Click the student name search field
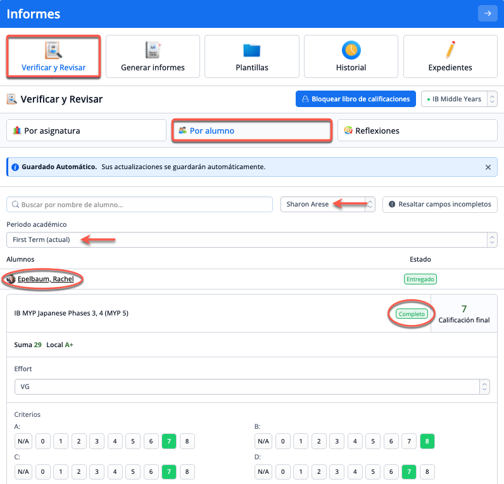Viewport: 504px width, 484px height. (x=139, y=205)
